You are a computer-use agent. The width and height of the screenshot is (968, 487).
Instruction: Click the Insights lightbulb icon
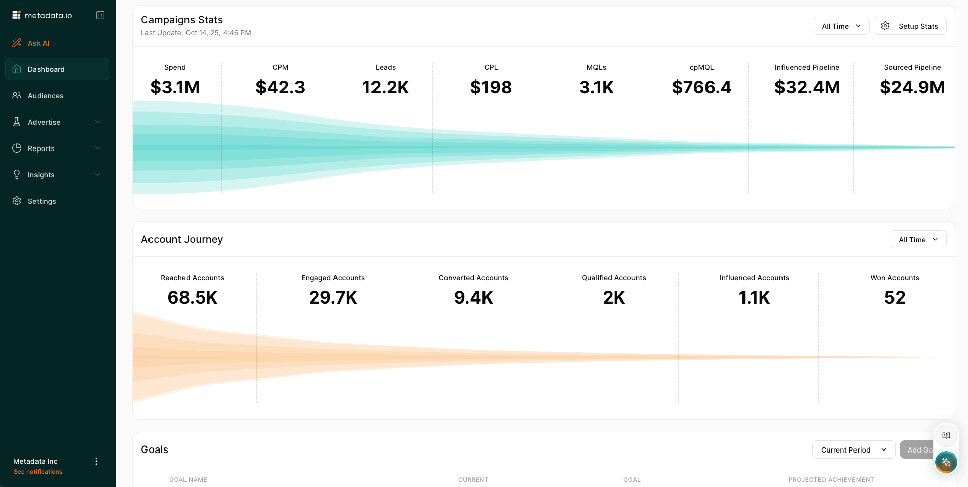click(17, 174)
